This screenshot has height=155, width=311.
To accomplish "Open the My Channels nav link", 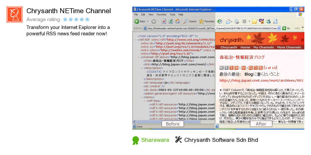I will coord(263,47).
